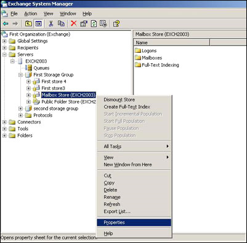Expand the Folders node
247x243 pixels.
4,136
